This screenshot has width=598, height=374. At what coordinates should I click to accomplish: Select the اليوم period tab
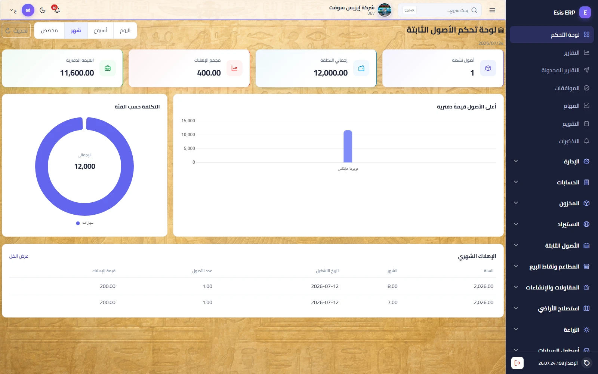point(125,31)
